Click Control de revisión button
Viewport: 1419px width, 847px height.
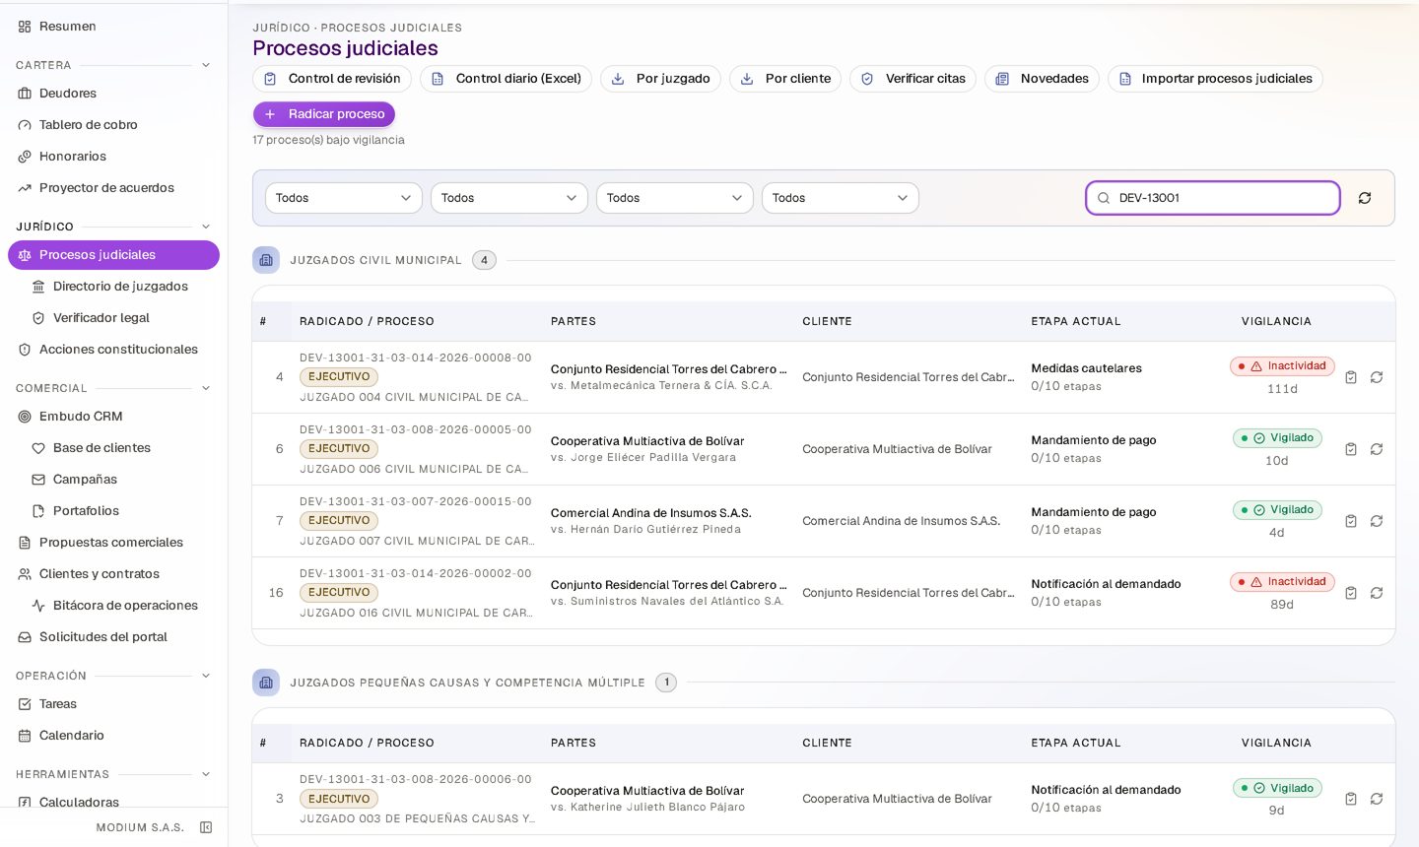click(x=332, y=79)
